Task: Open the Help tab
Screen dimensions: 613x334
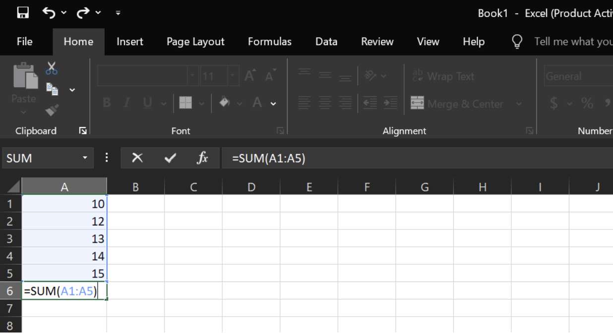Action: pos(474,42)
